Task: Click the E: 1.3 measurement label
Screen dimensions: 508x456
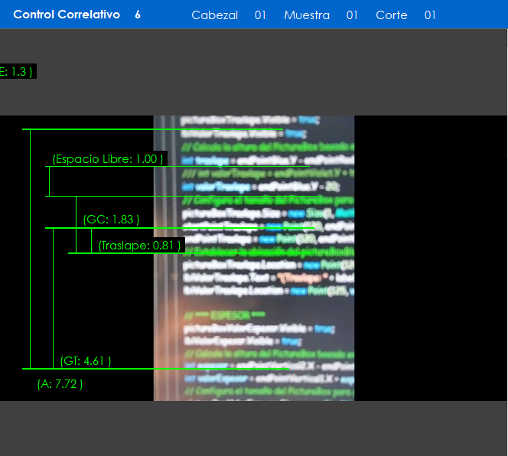Action: tap(17, 71)
